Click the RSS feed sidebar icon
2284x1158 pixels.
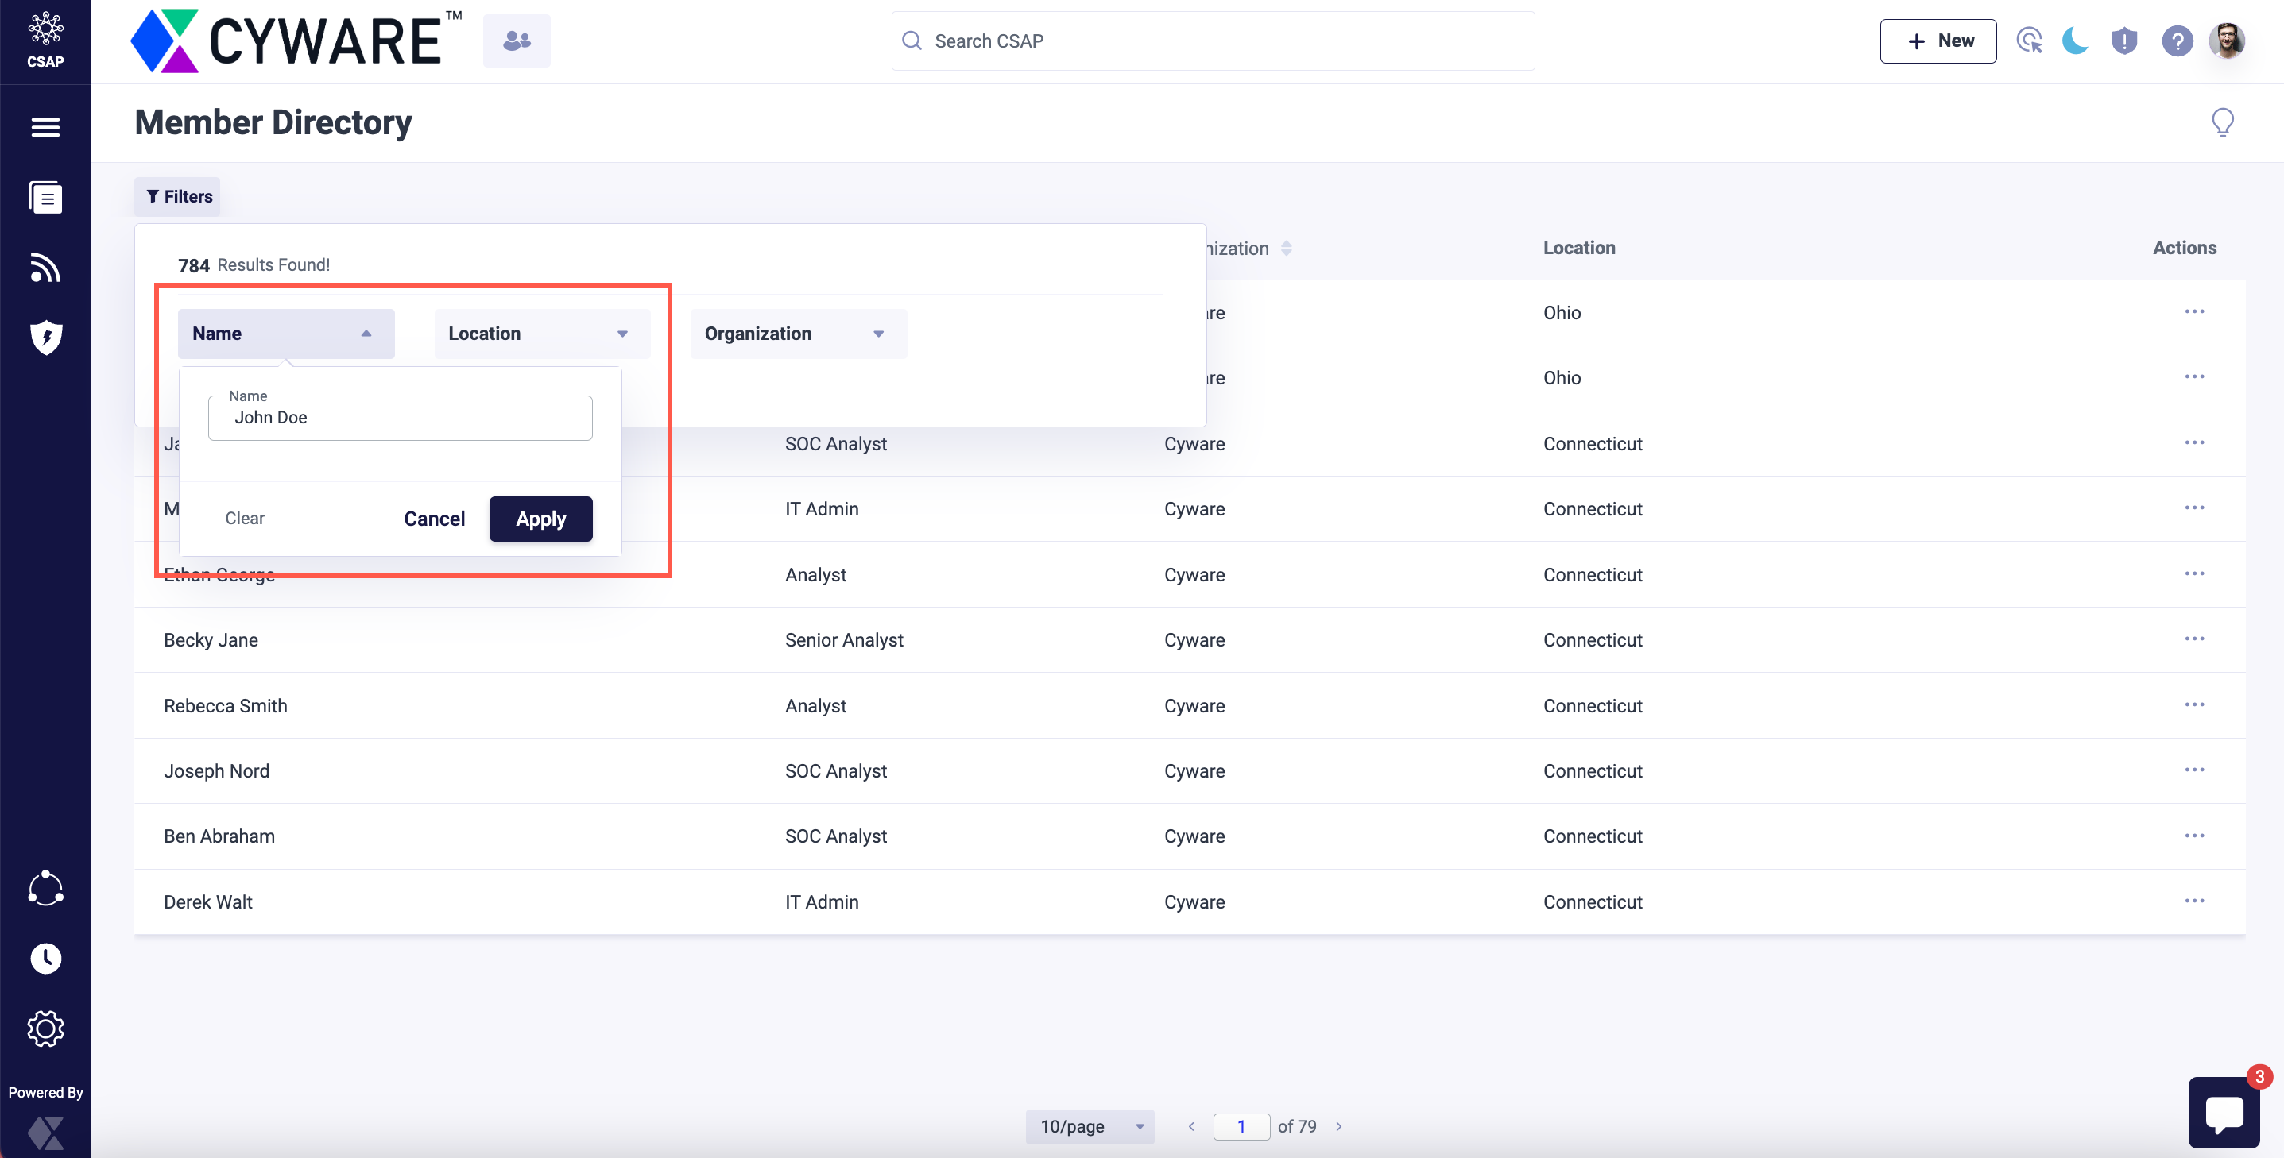[45, 267]
